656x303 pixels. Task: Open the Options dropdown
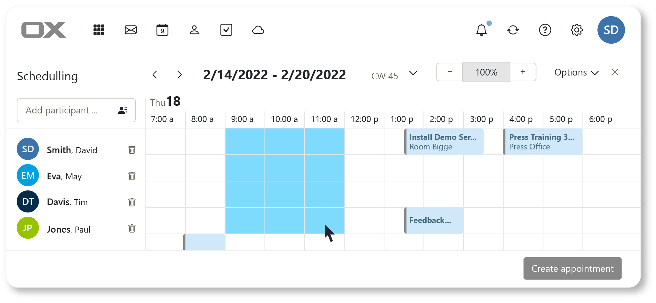pos(576,73)
